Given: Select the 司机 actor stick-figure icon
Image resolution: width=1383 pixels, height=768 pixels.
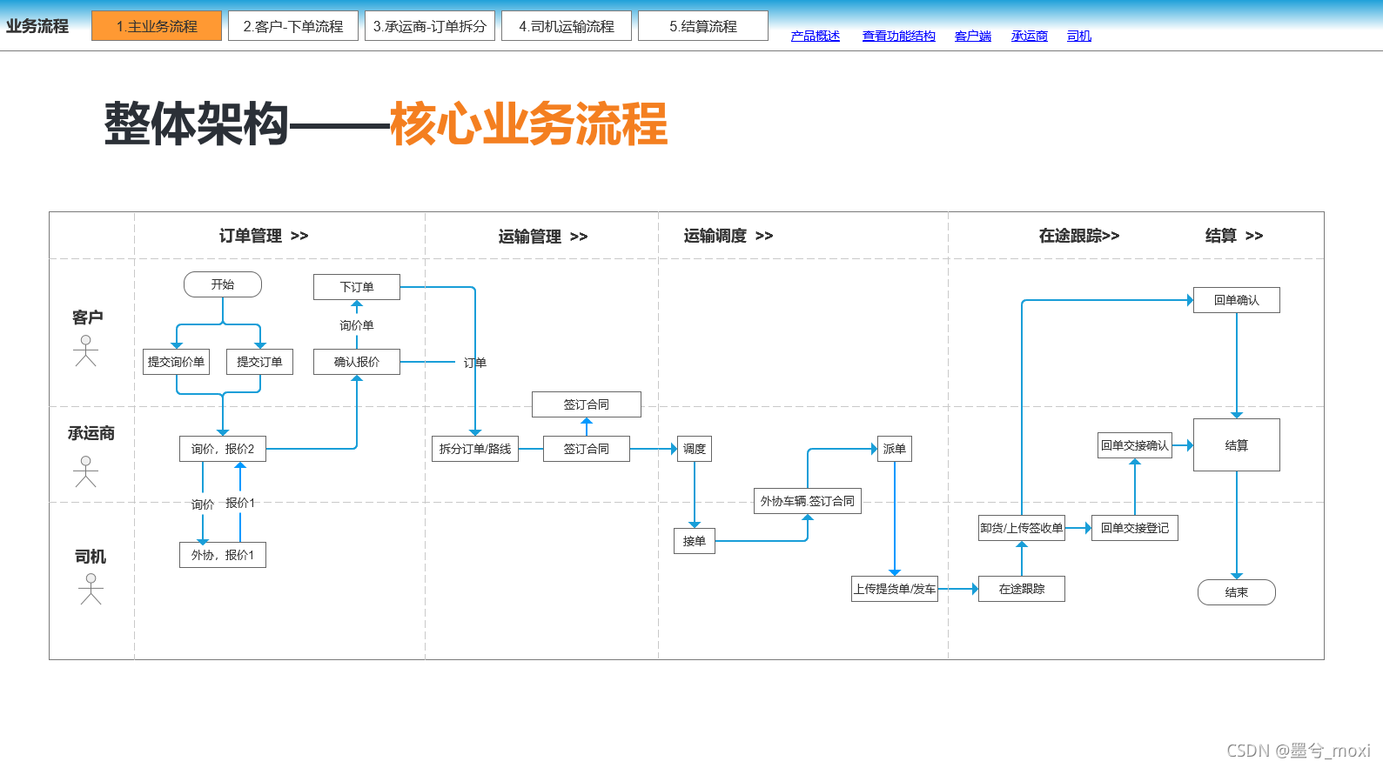Looking at the screenshot, I should pyautogui.click(x=91, y=589).
